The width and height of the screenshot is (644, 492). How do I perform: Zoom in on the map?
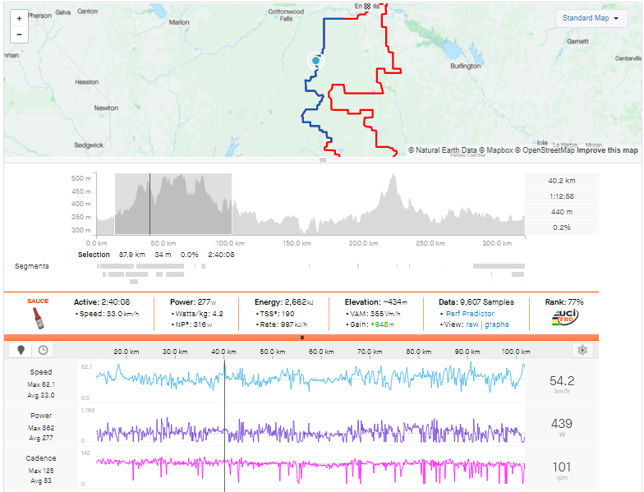point(19,18)
